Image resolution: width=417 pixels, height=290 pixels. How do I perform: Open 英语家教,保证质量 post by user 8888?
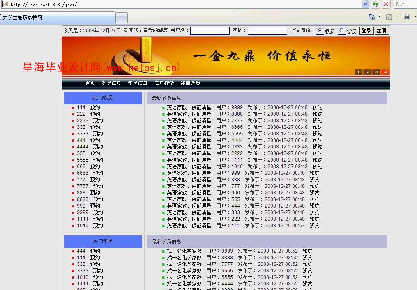click(189, 114)
